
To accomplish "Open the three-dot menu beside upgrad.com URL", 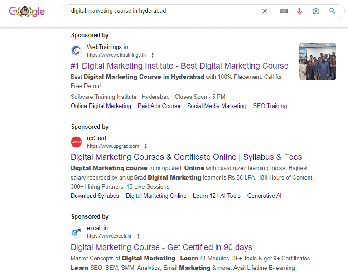I will [146, 146].
